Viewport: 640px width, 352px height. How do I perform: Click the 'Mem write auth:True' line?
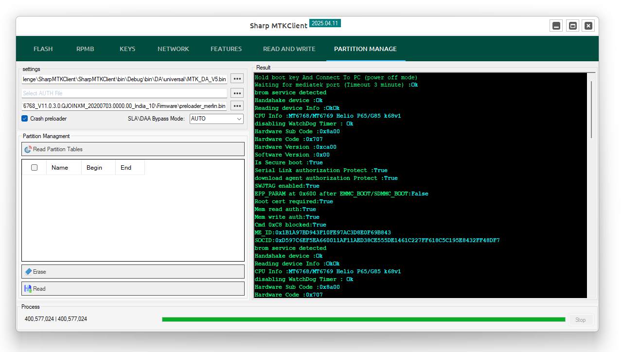click(287, 217)
